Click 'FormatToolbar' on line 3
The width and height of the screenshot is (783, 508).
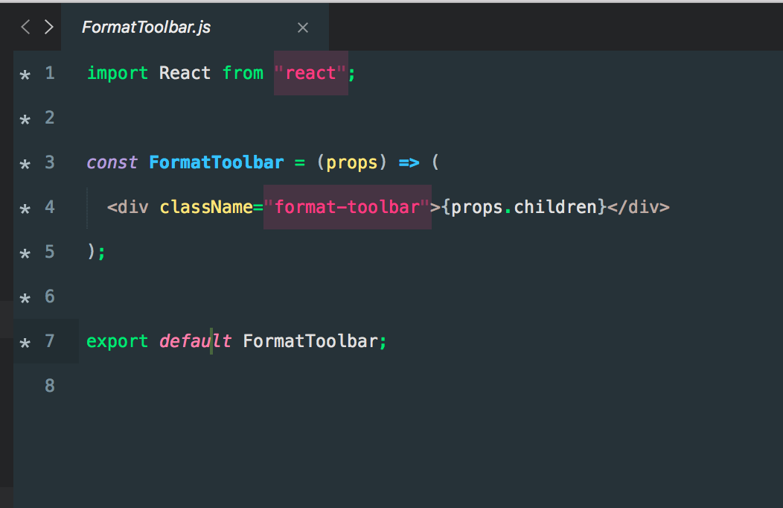coord(217,163)
